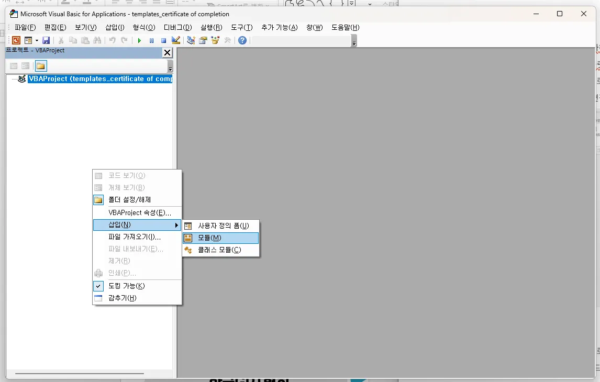600x382 pixels.
Task: Click the Undo arrow toolbar icon
Action: point(112,40)
